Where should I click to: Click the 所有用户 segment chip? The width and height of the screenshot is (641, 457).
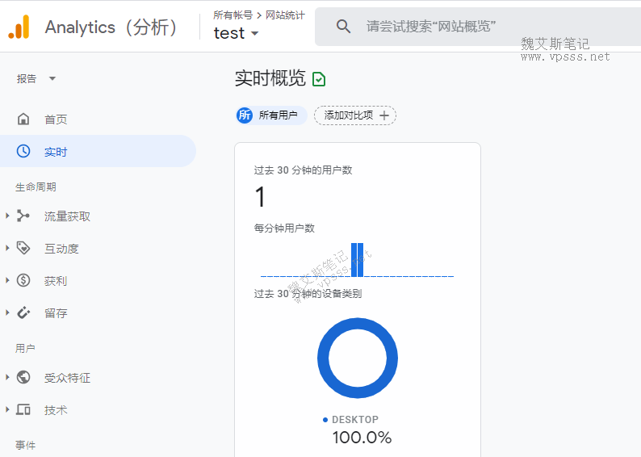pos(270,115)
